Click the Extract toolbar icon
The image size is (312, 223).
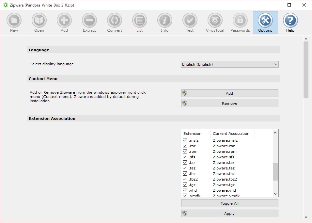(x=89, y=20)
